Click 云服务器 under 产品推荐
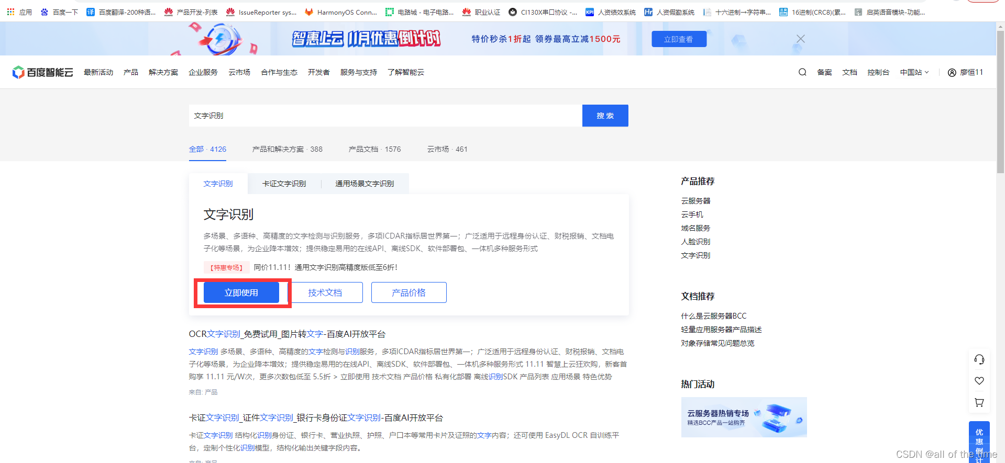This screenshot has width=1005, height=463. click(x=695, y=201)
